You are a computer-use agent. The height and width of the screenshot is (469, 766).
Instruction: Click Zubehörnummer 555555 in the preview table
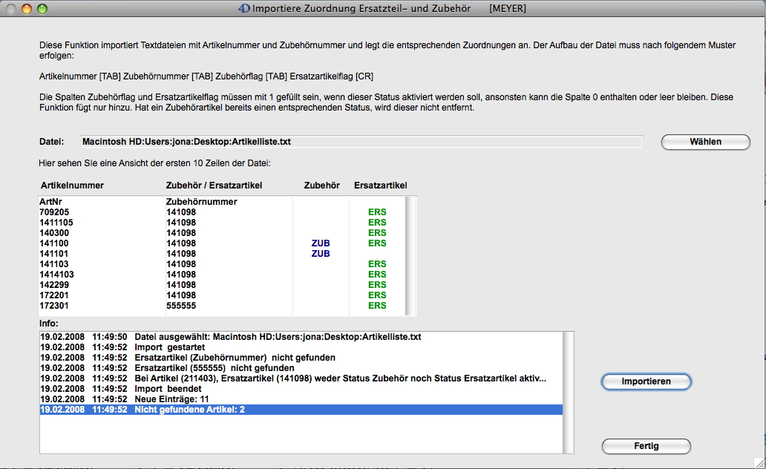[181, 306]
